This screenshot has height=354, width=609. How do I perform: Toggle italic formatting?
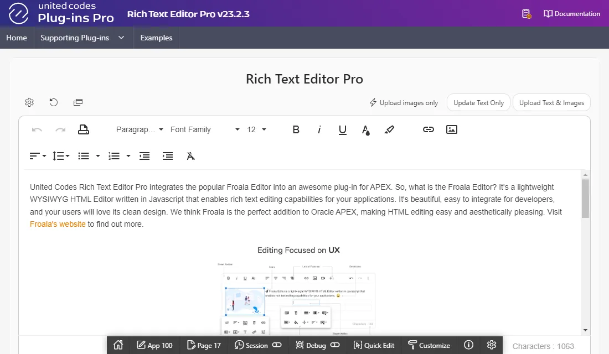click(x=319, y=129)
